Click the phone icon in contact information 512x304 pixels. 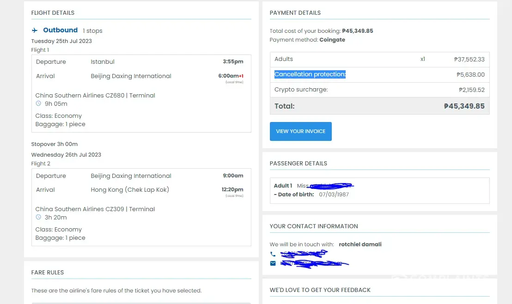point(273,254)
